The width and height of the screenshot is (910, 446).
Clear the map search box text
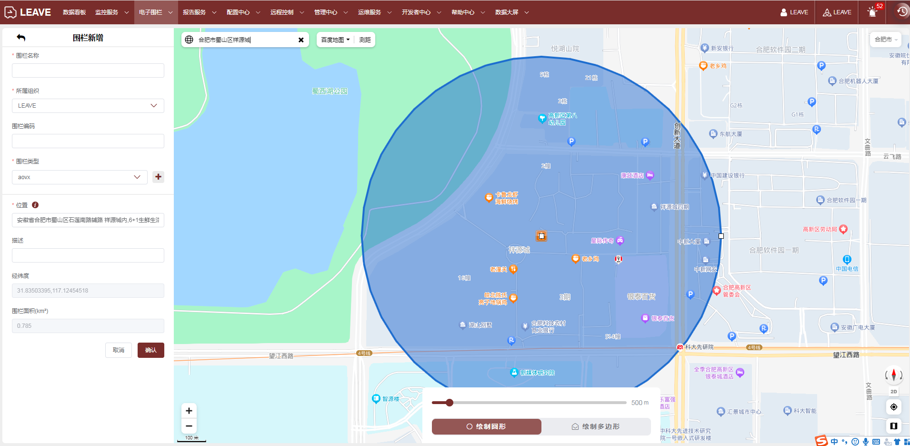(301, 40)
